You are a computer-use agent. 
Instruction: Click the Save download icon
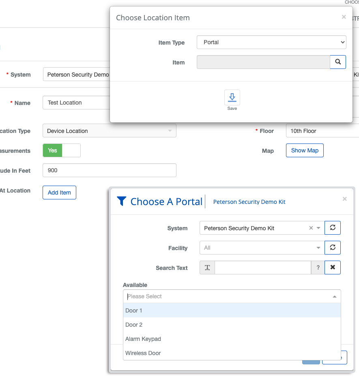[x=232, y=98]
